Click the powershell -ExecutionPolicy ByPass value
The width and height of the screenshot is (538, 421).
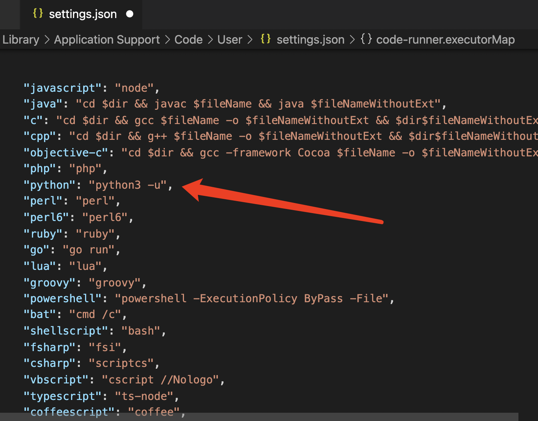(252, 298)
